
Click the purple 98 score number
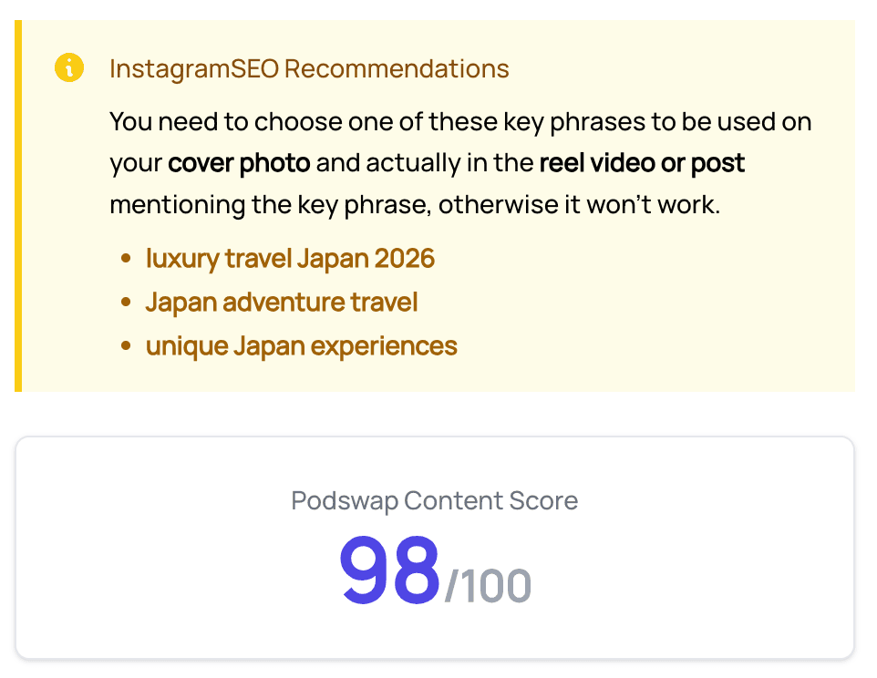(x=390, y=570)
